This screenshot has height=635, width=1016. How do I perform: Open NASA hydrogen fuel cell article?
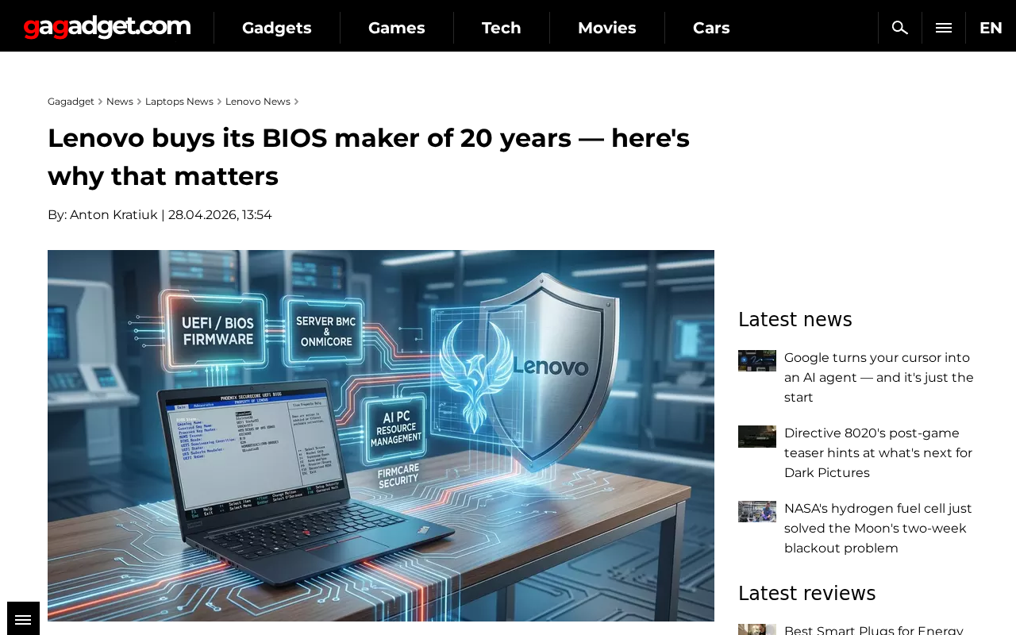[879, 529]
